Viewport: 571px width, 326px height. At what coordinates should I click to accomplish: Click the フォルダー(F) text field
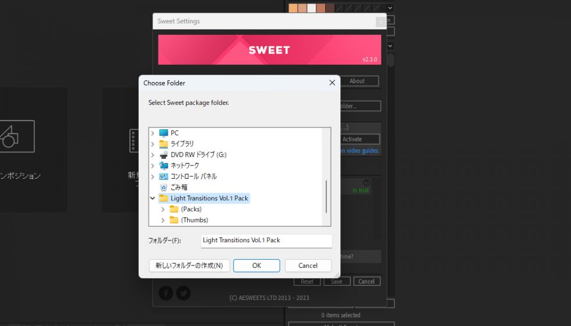[x=267, y=240]
